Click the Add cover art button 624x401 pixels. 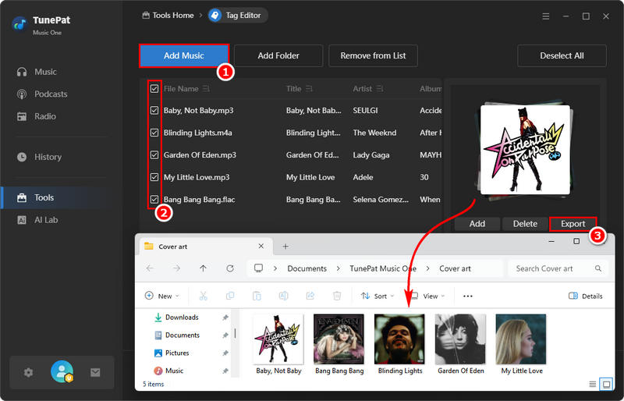[477, 224]
